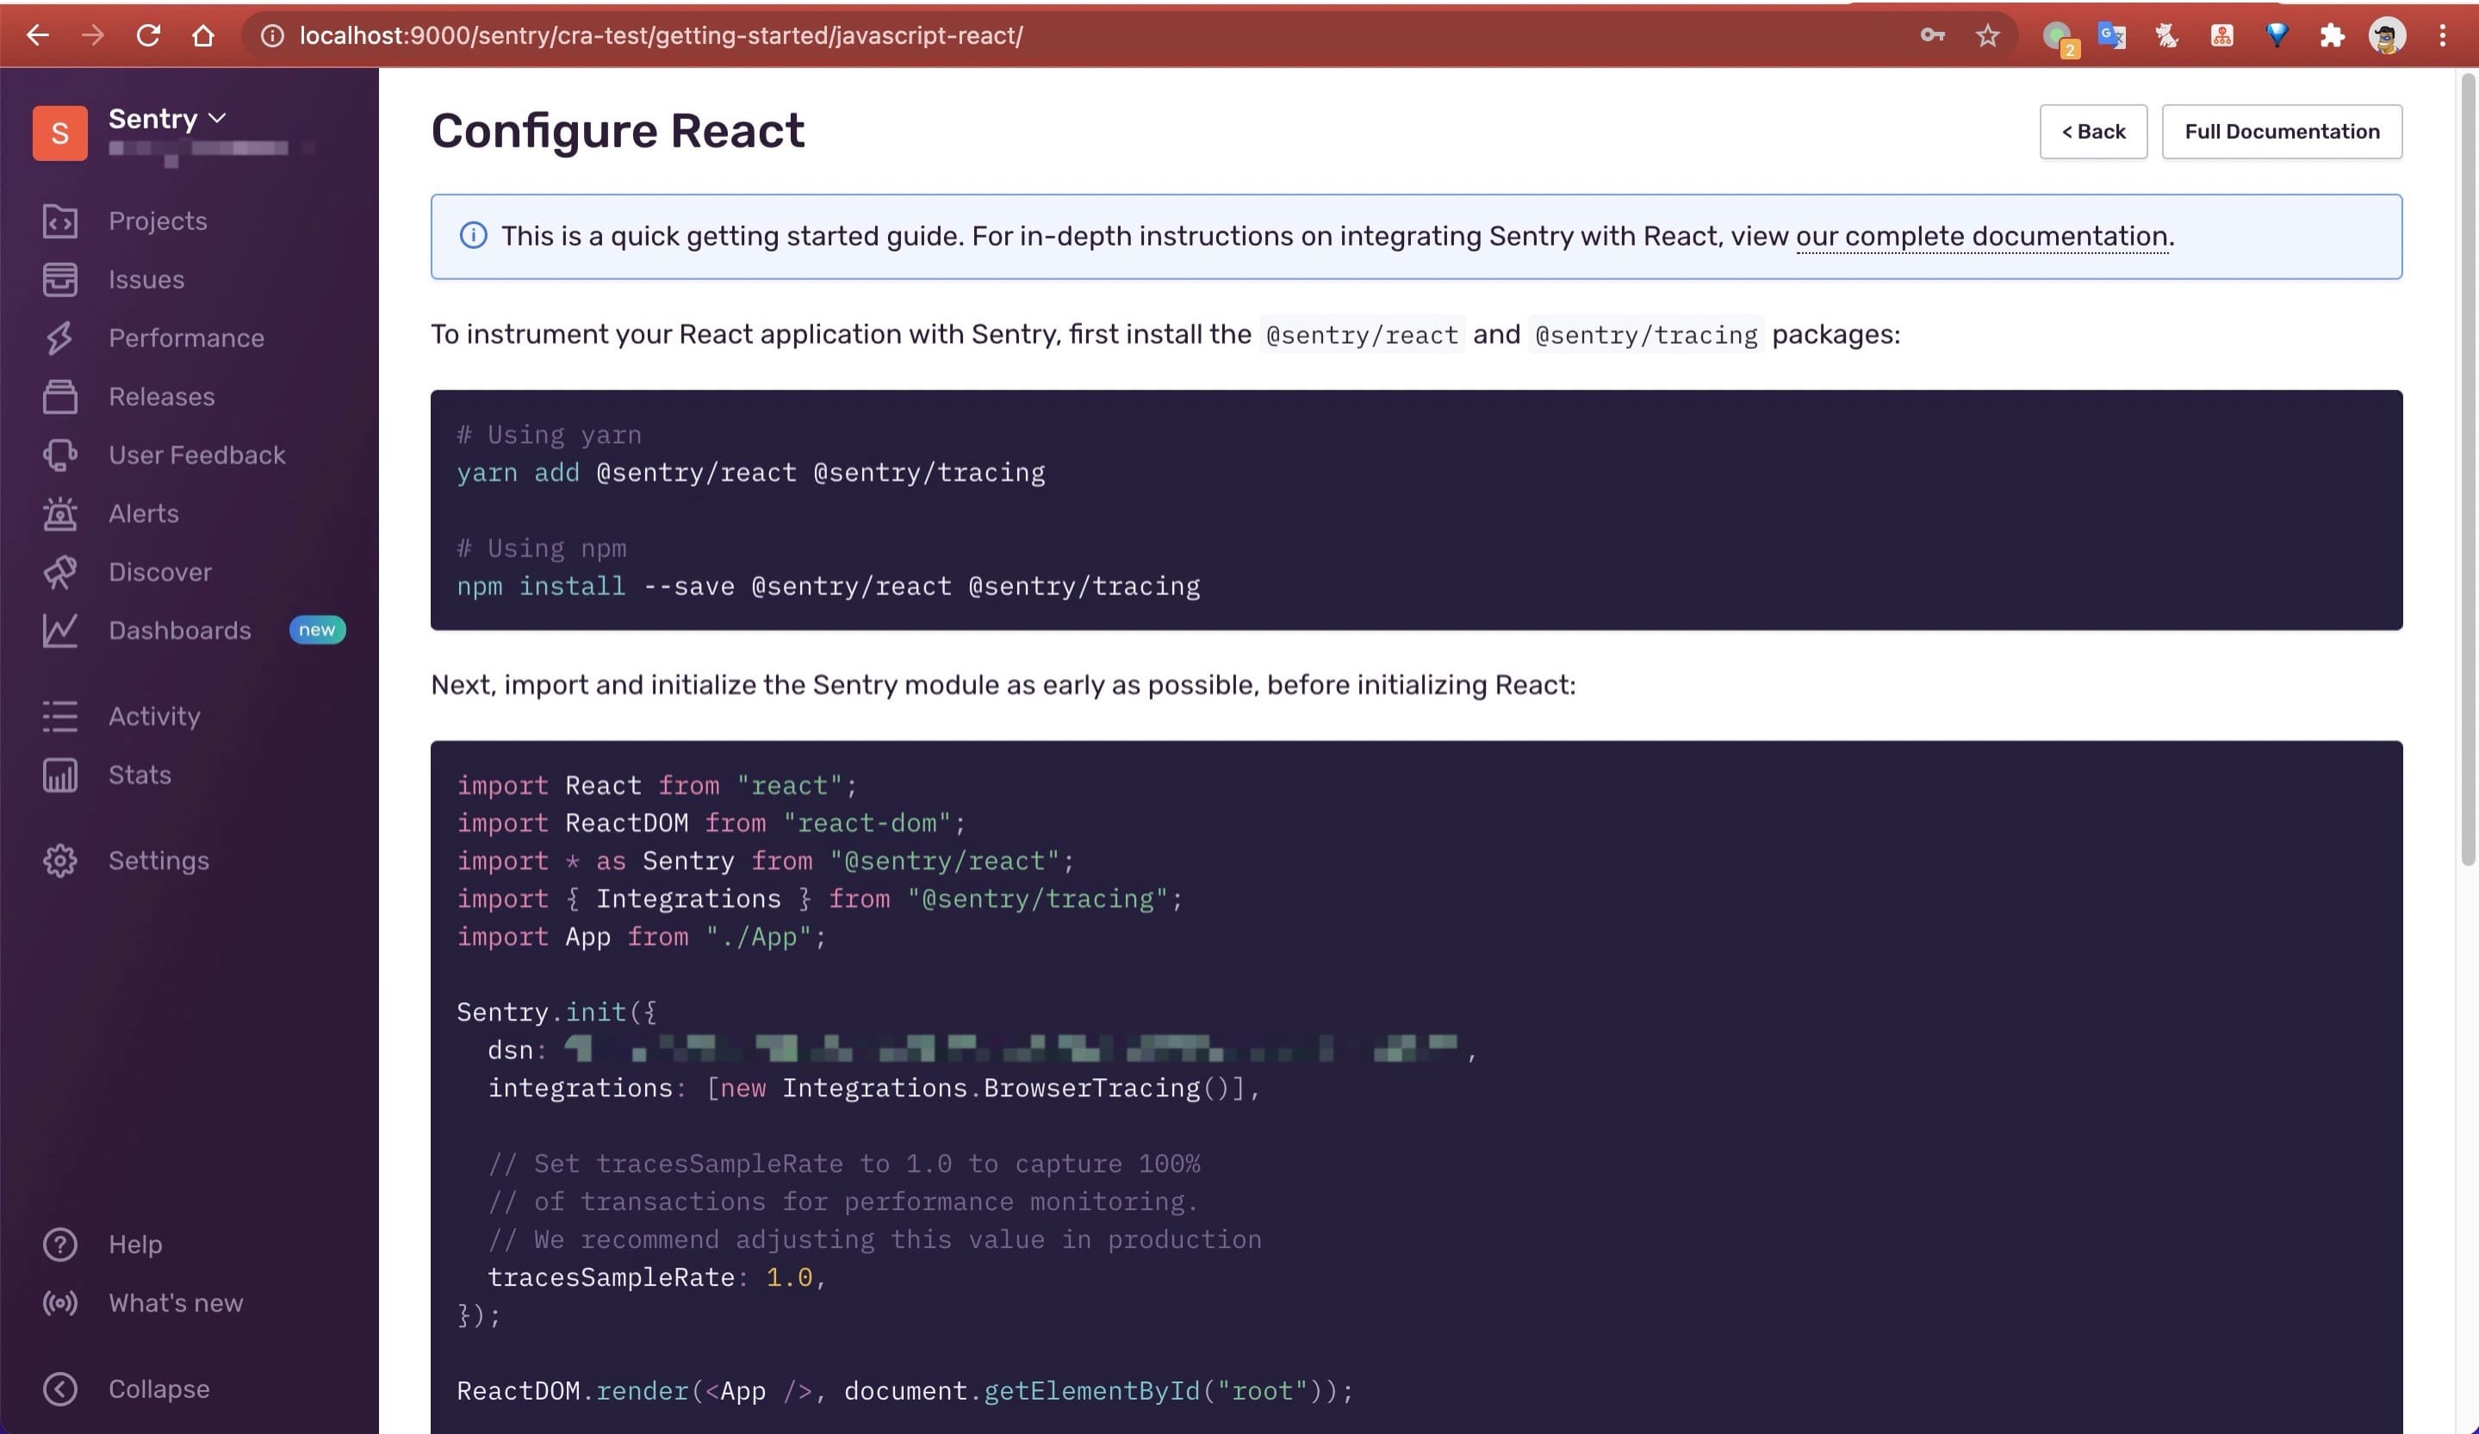
Task: Click the Alerts siren icon
Action: pyautogui.click(x=59, y=513)
